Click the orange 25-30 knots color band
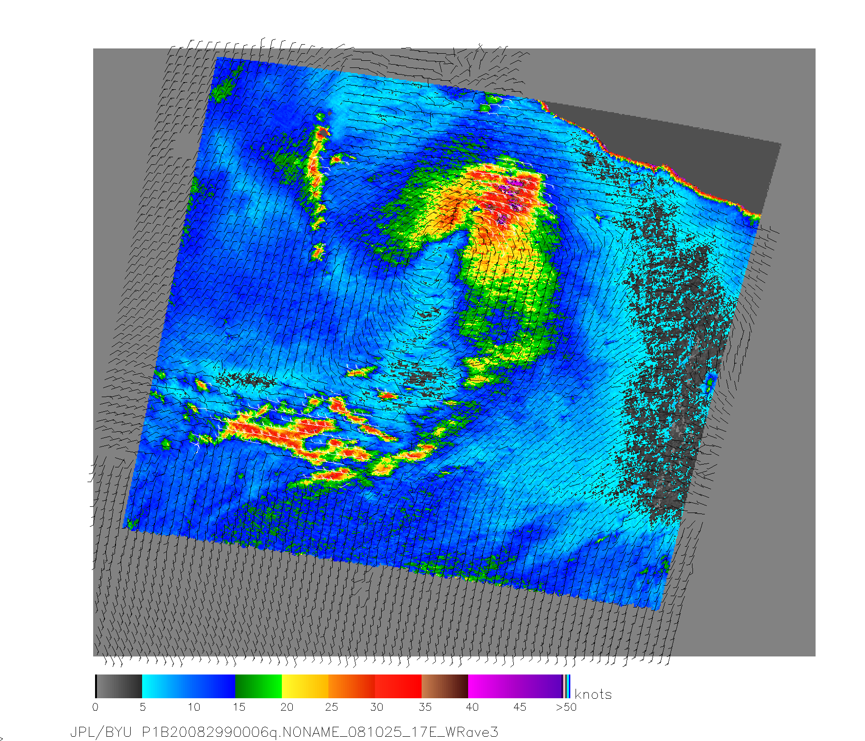This screenshot has width=865, height=741. coord(352,686)
